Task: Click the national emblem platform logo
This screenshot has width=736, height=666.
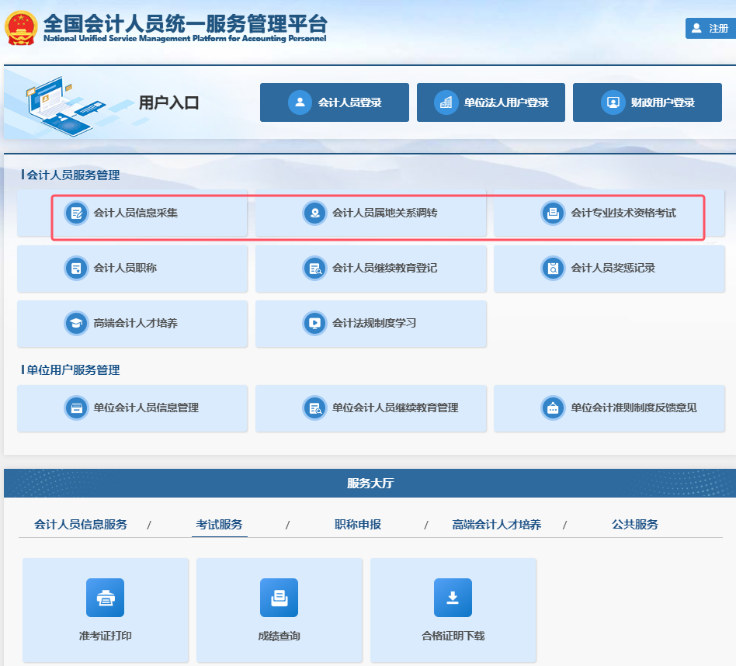Action: tap(21, 28)
